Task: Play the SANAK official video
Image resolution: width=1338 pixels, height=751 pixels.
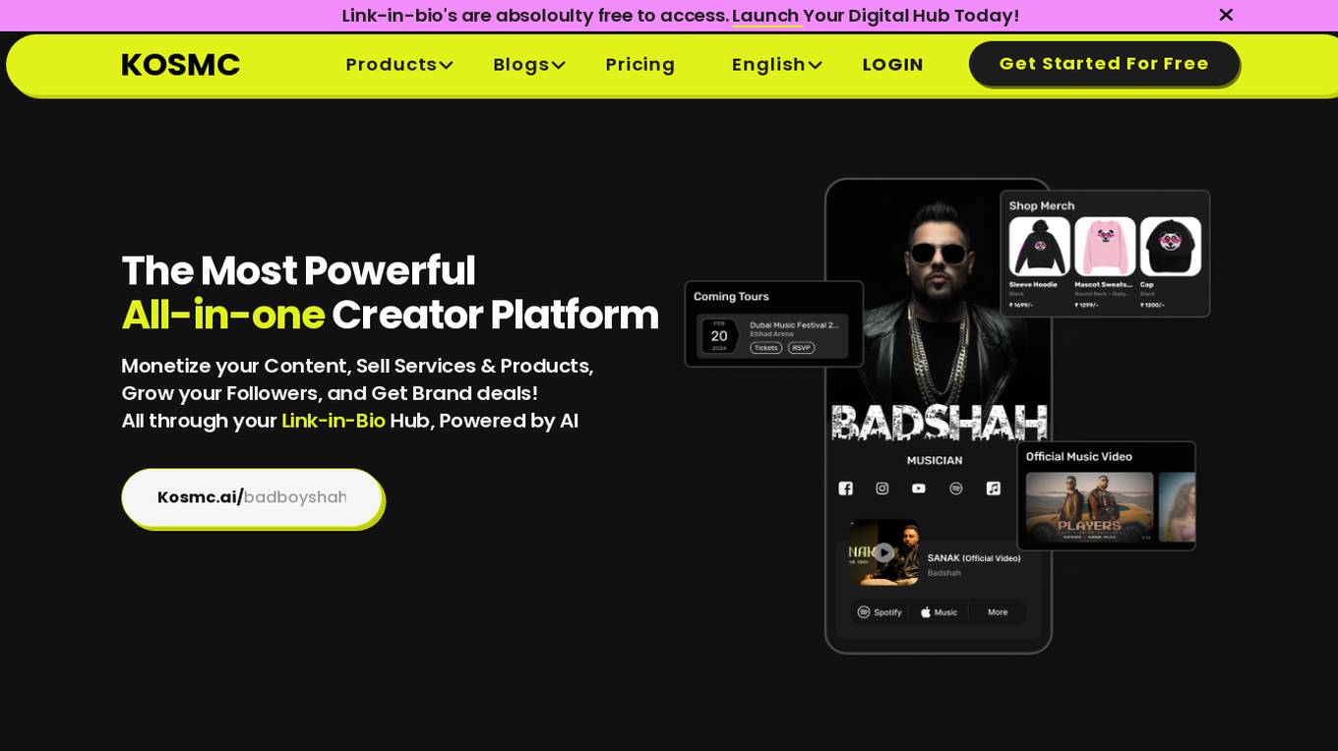Action: (x=883, y=552)
